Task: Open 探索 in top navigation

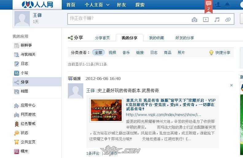Action: click(140, 5)
